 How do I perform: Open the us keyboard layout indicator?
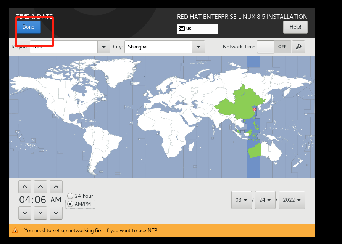pos(198,29)
